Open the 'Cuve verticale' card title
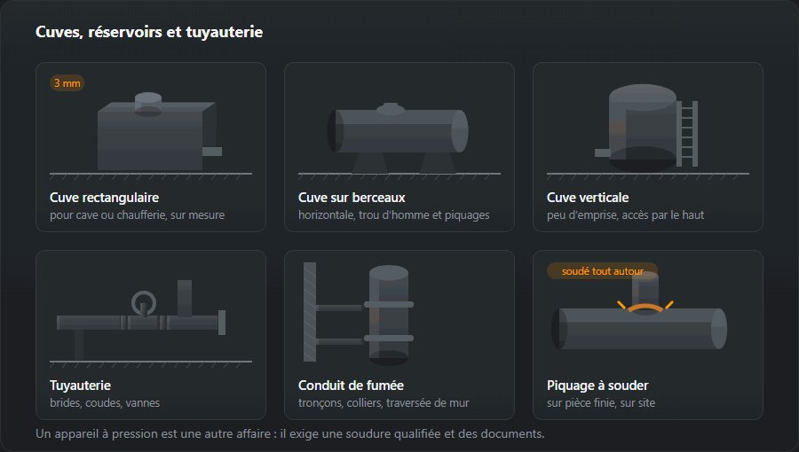The image size is (799, 452). coord(588,198)
